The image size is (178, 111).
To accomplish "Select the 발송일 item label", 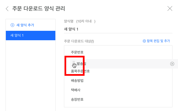I will pyautogui.click(x=81, y=64).
